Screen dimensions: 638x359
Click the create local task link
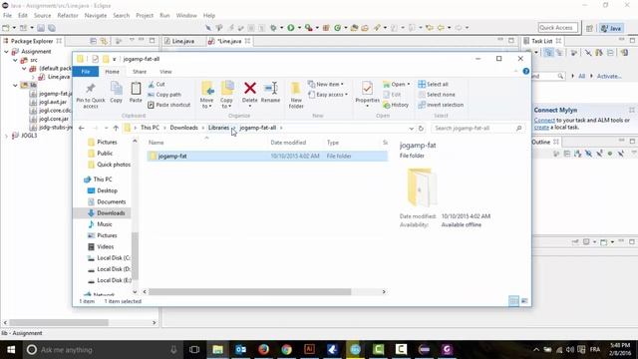click(541, 127)
